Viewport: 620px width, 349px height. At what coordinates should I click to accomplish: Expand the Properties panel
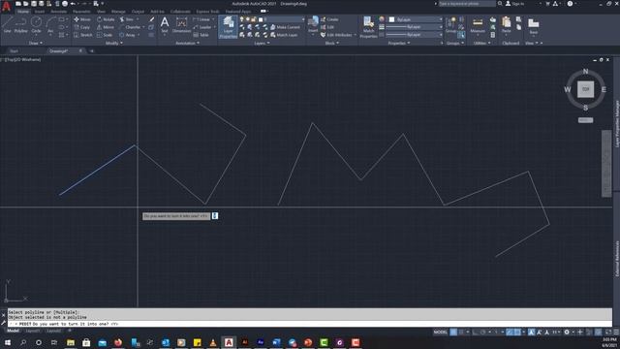coord(399,43)
